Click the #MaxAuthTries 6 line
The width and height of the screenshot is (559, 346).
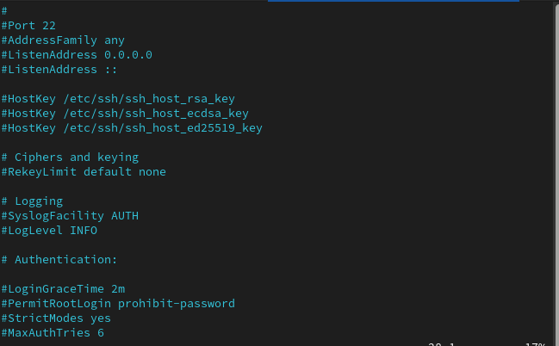click(x=53, y=332)
